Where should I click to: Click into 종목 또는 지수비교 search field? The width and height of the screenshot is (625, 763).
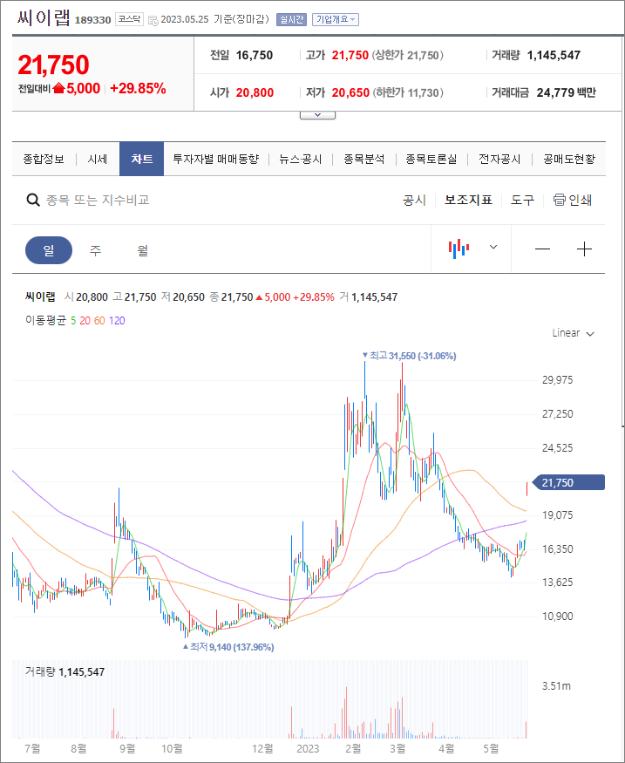coord(98,200)
